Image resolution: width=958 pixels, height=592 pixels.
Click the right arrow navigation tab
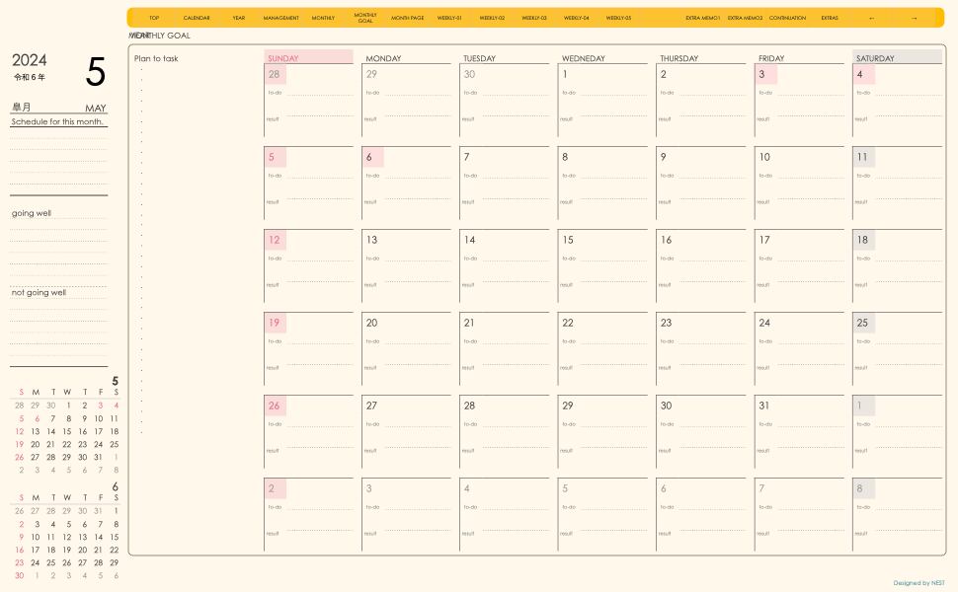pyautogui.click(x=915, y=18)
